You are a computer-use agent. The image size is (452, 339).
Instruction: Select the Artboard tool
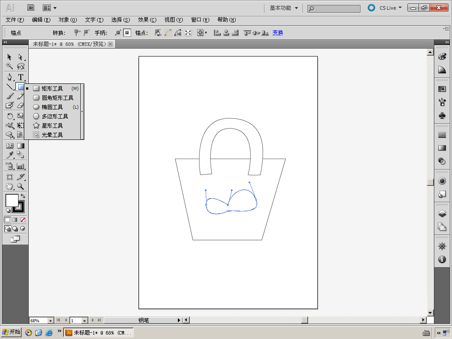[9, 177]
